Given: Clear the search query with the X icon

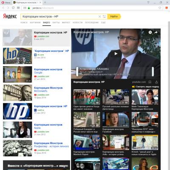Looking at the screenshot, I should pos(99,17).
